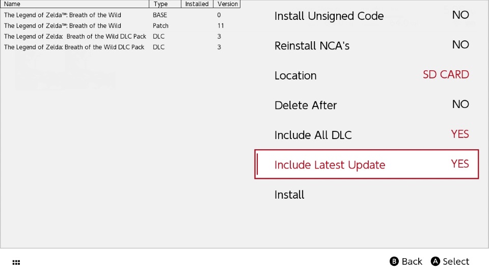This screenshot has width=489, height=275.
Task: Click the Installed column header
Action: click(x=197, y=4)
